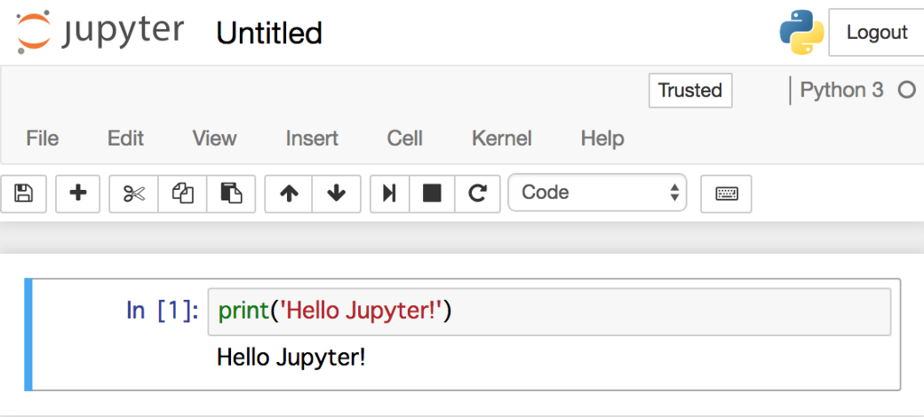Rename notebook by clicking Untitled title
Viewport: 924px width, 417px height.
click(x=269, y=33)
